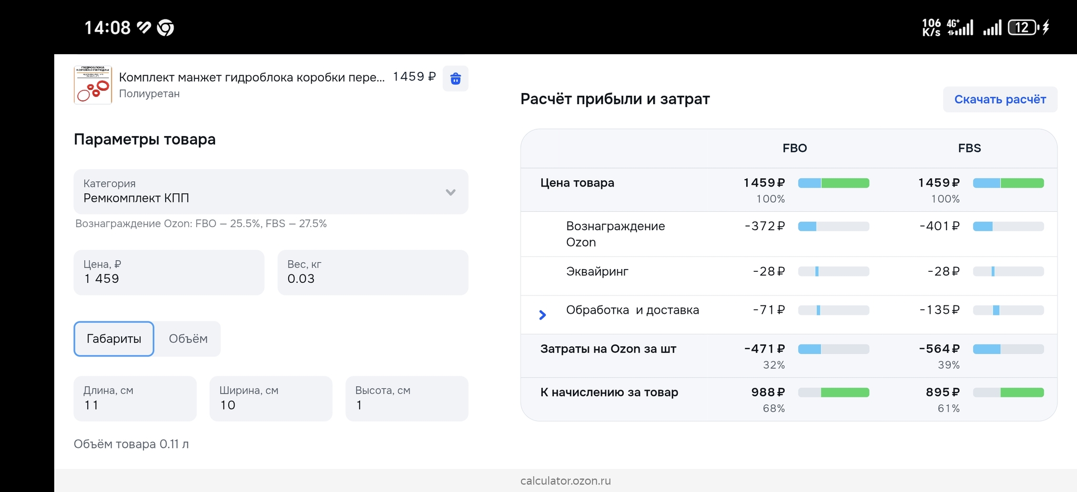Viewport: 1077px width, 492px height.
Task: Delete product with the trash icon
Action: 455,79
